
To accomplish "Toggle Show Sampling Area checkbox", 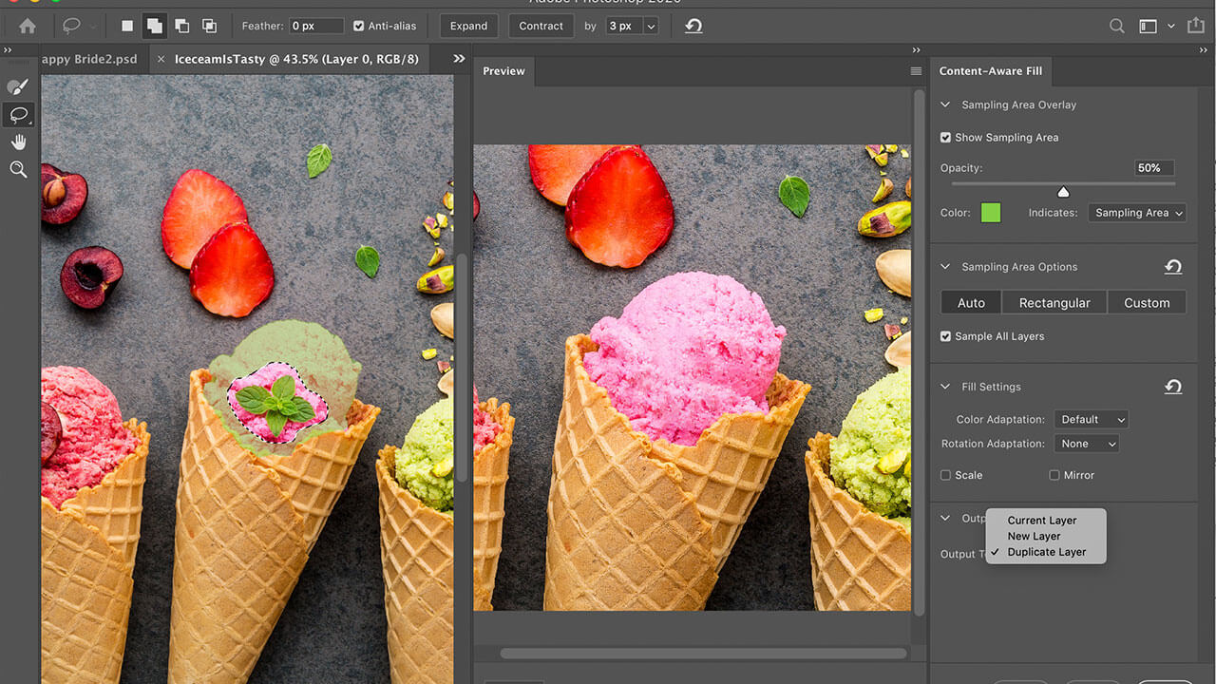I will pos(945,138).
